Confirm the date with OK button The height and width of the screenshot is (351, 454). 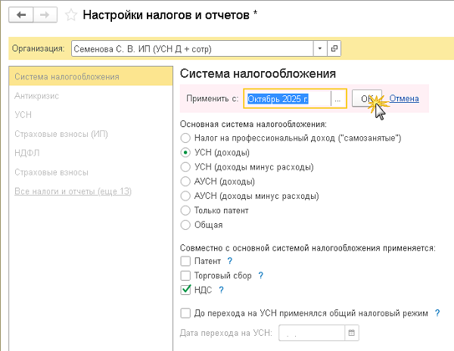366,98
